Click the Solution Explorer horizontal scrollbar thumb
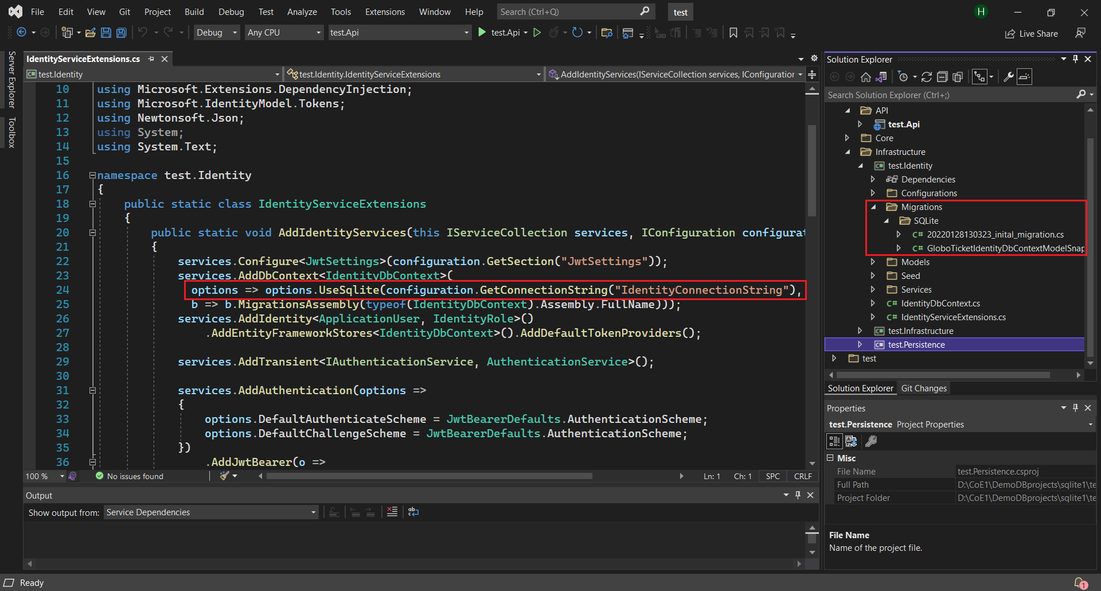This screenshot has width=1101, height=591. pos(943,375)
